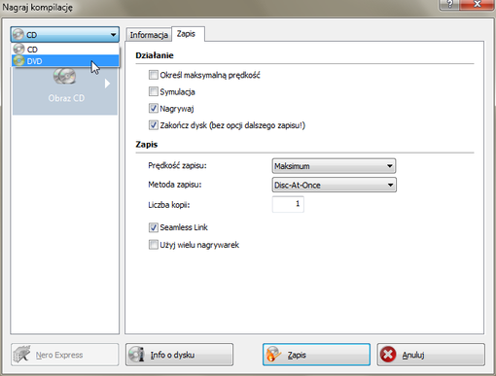The width and height of the screenshot is (496, 376).
Task: Click the Prędkość zapisu label
Action: [x=177, y=166]
